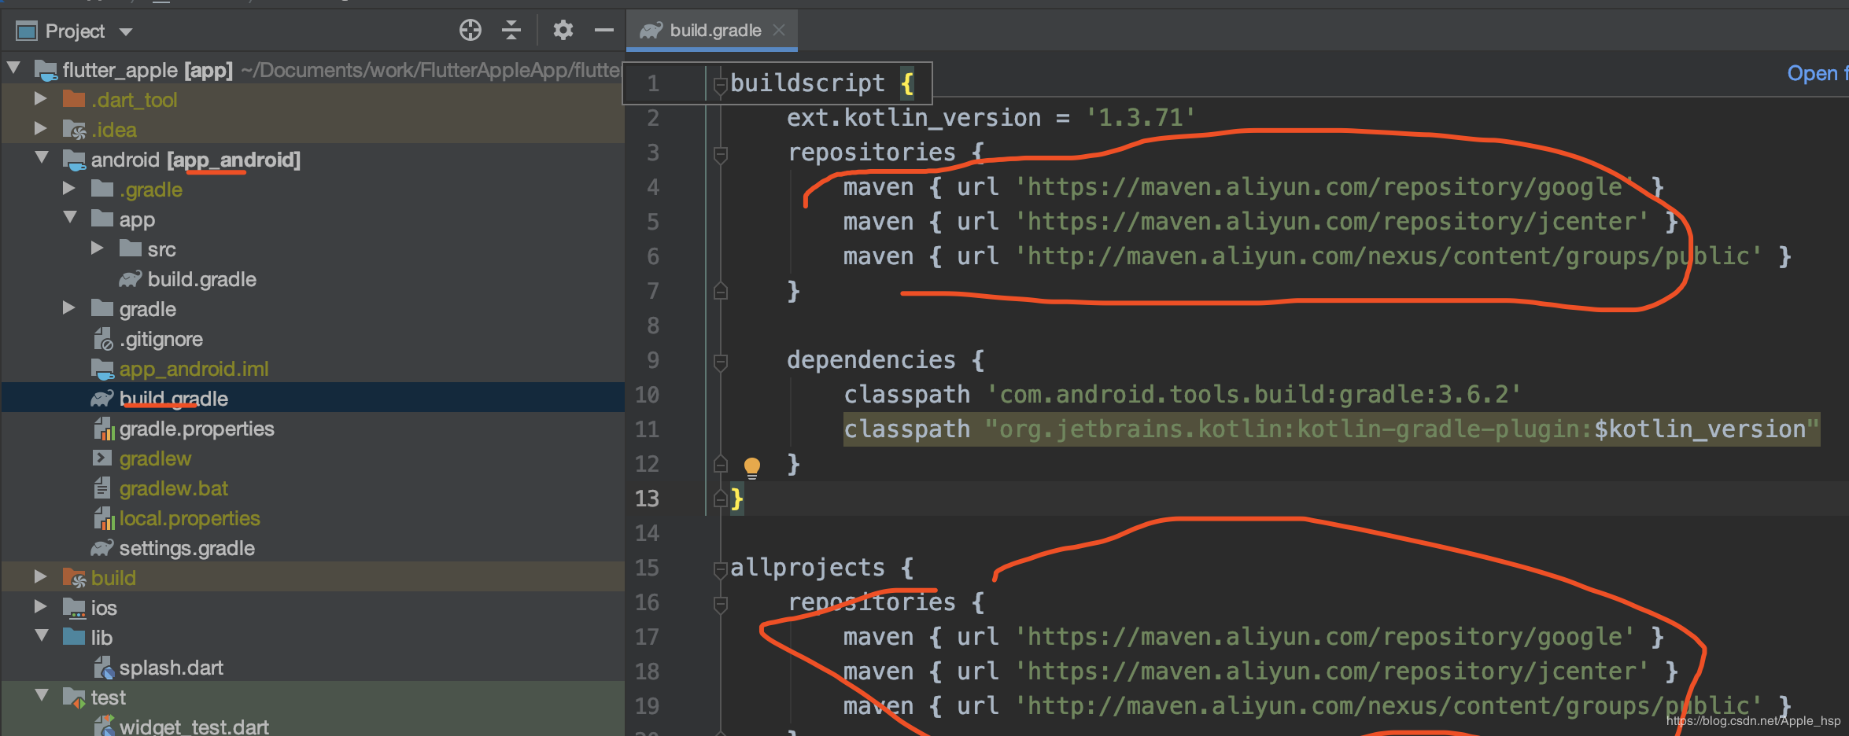Expand the .idea folder
The height and width of the screenshot is (736, 1849).
coord(41,129)
